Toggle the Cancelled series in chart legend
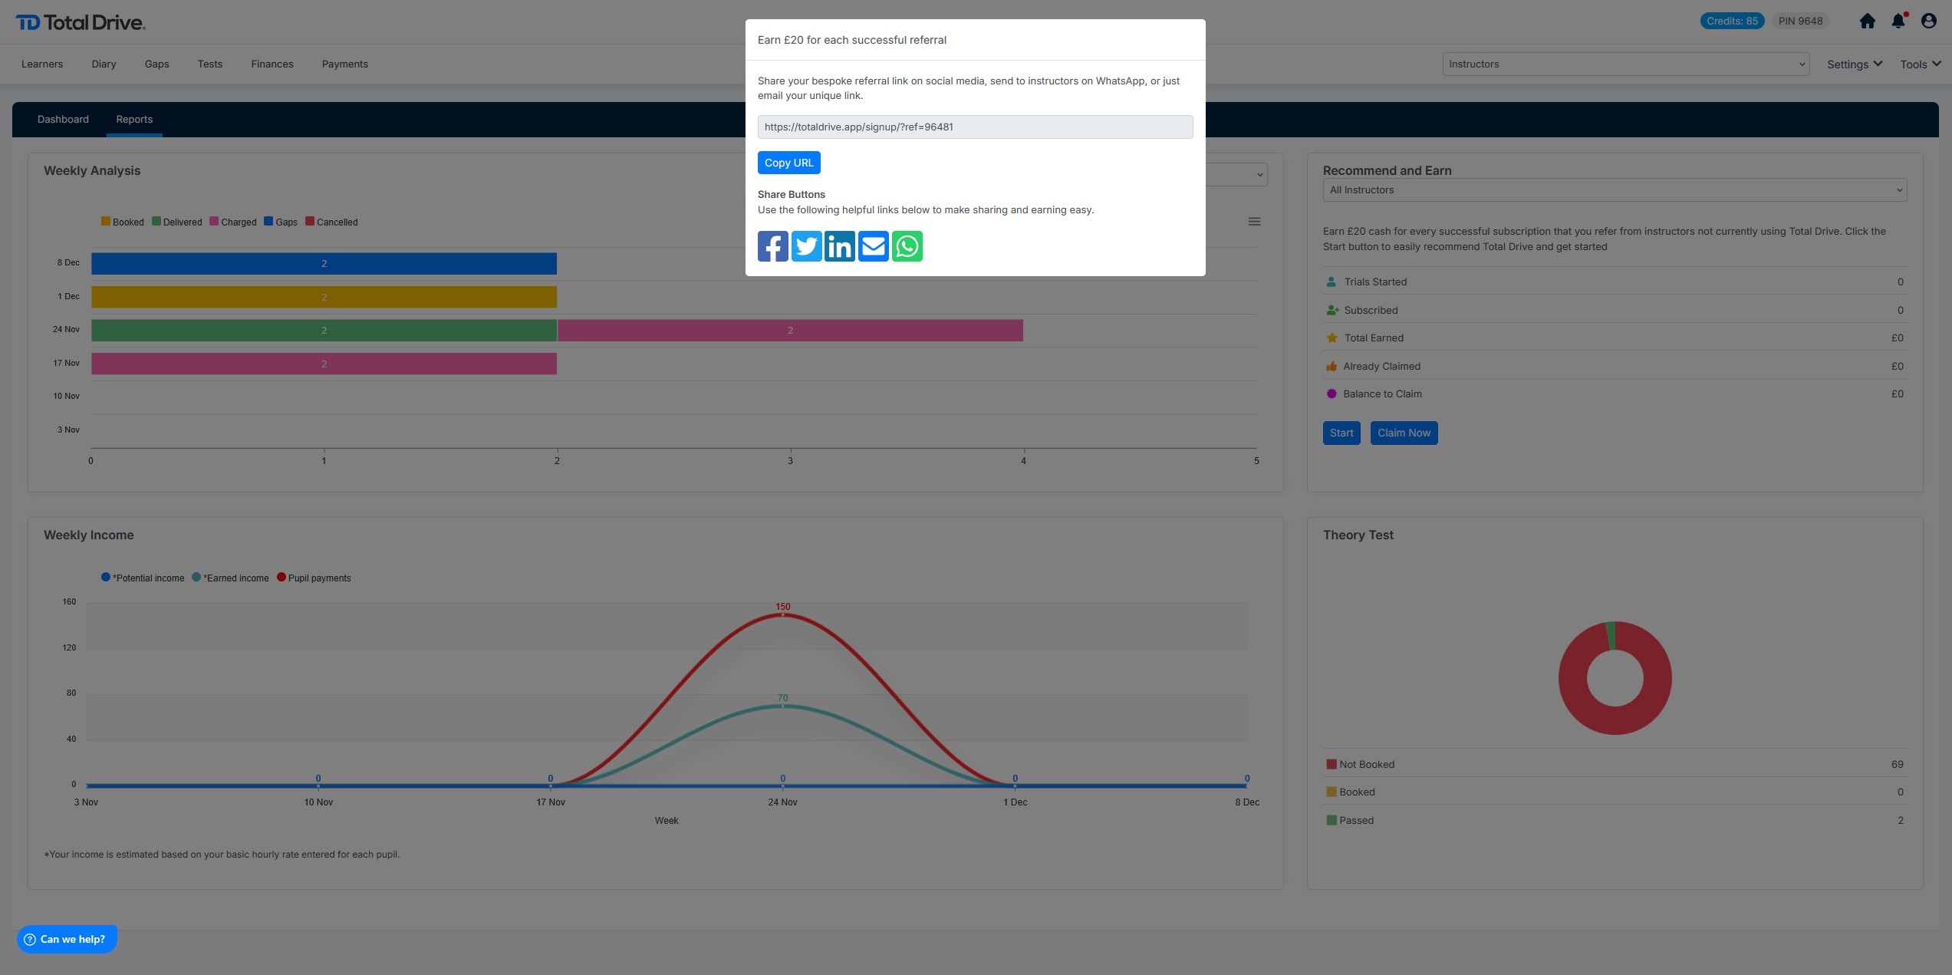The height and width of the screenshot is (975, 1952). coord(331,222)
